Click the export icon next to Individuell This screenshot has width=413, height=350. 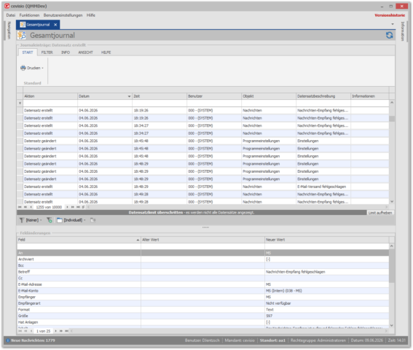tap(93, 220)
